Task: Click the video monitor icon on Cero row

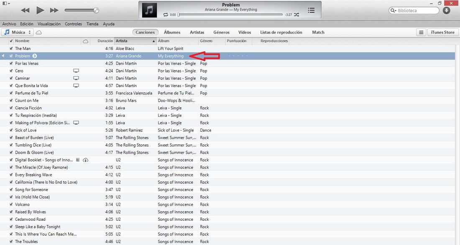Action: point(76,71)
